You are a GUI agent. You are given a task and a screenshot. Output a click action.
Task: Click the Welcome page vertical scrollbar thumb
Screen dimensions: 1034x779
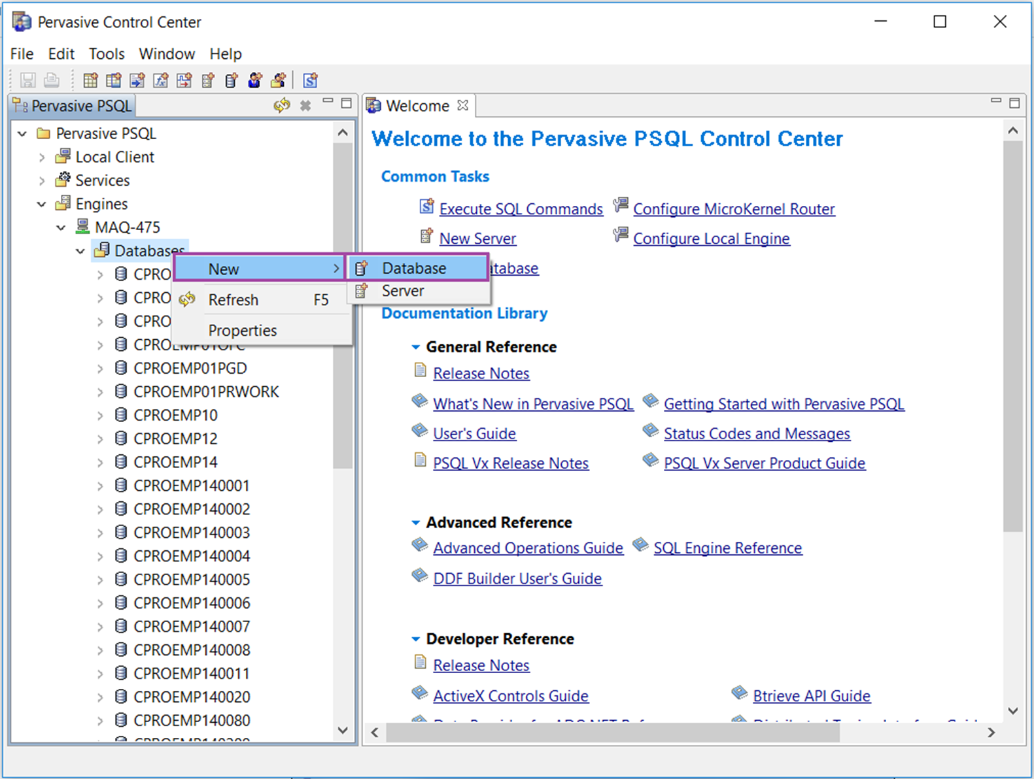click(1013, 337)
